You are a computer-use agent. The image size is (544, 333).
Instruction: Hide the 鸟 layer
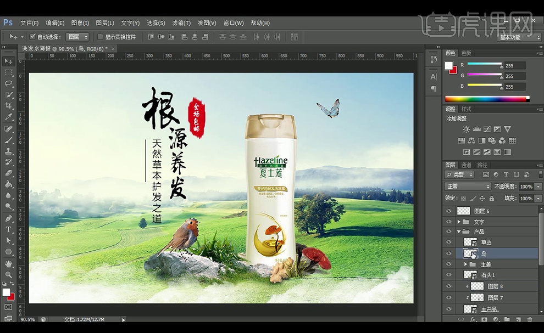(448, 253)
